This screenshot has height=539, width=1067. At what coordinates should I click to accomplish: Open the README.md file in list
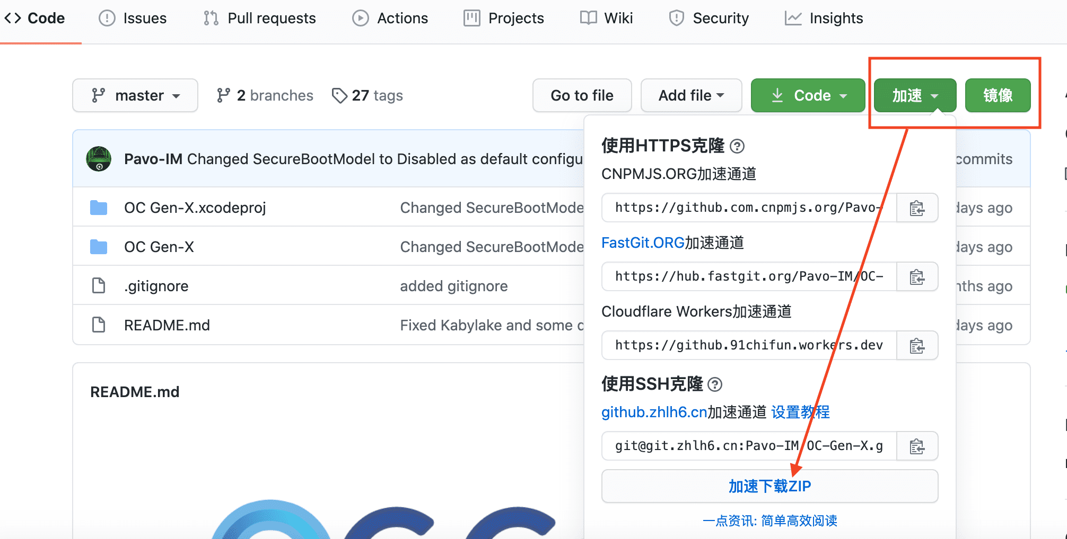pyautogui.click(x=167, y=325)
